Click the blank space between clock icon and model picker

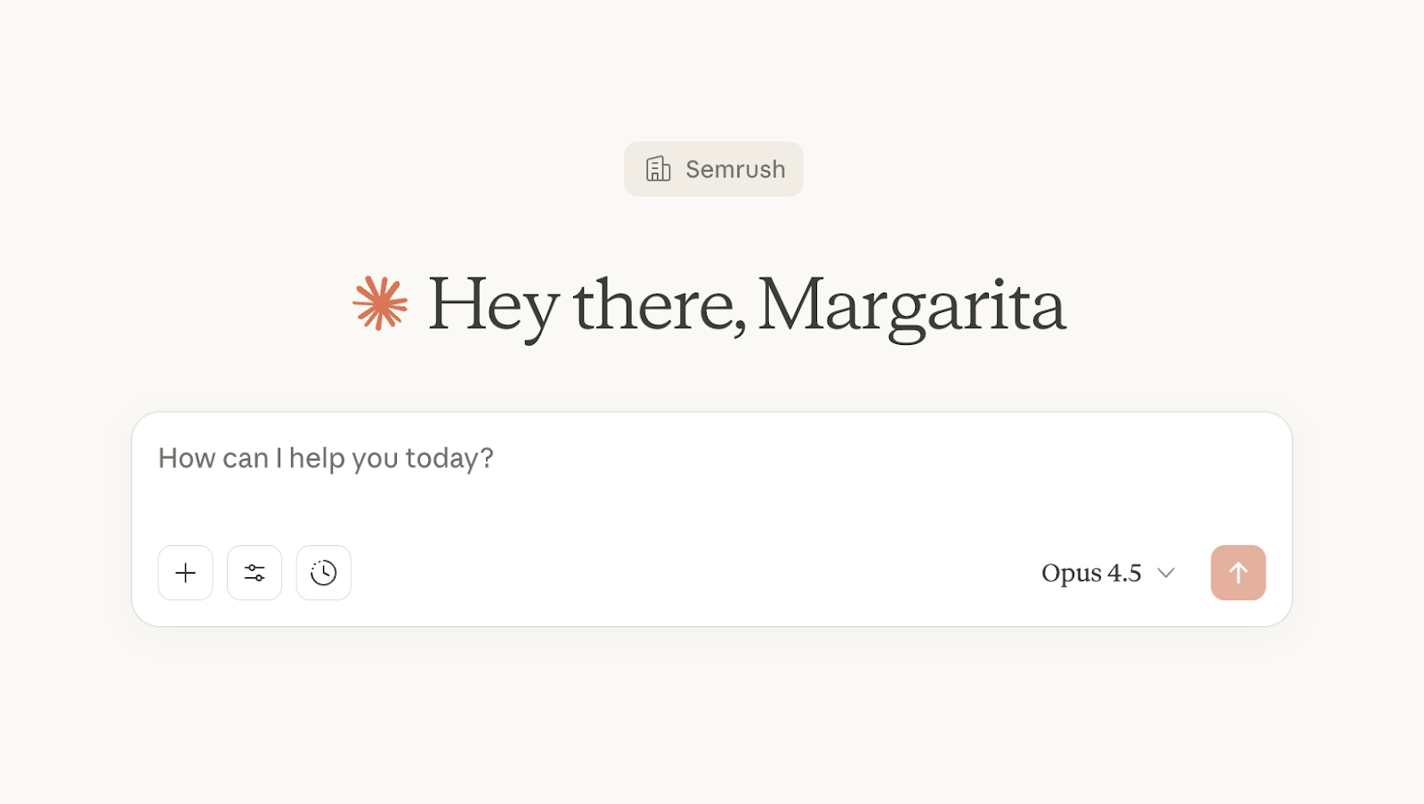(694, 573)
